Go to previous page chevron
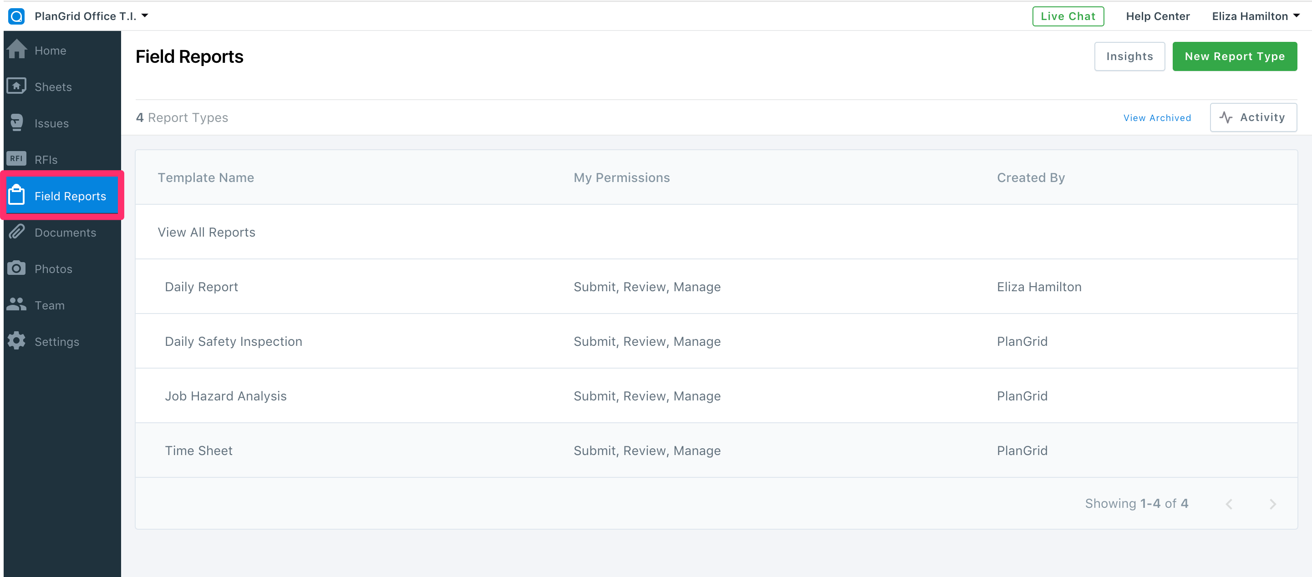This screenshot has height=577, width=1312. tap(1229, 504)
